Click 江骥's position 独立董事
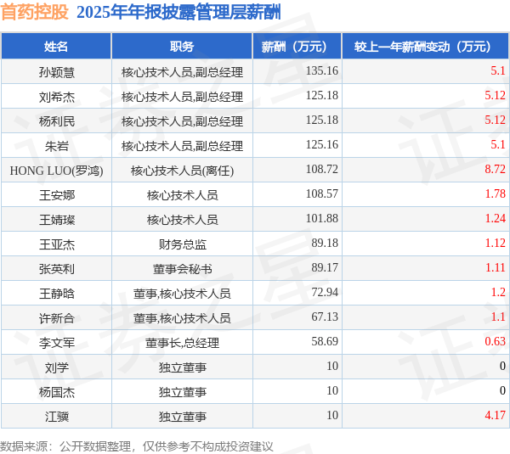 coord(182,417)
